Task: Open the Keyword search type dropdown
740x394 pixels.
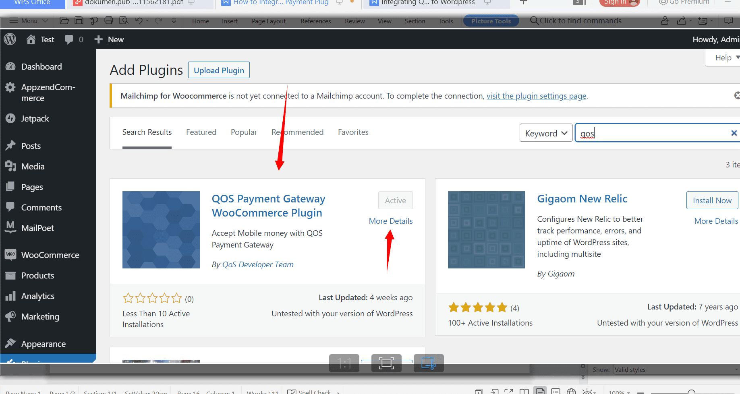Action: pos(546,133)
